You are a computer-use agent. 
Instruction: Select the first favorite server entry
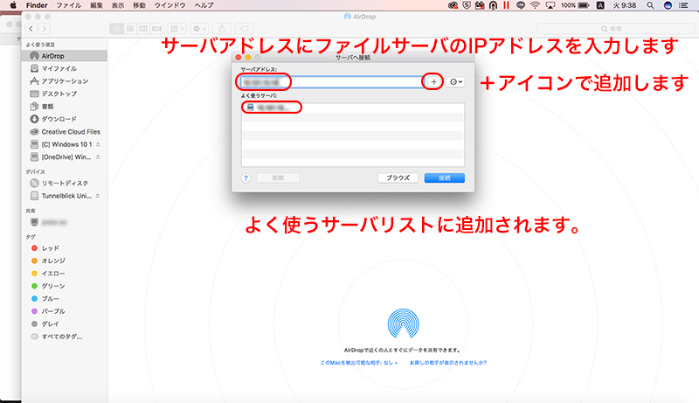353,108
